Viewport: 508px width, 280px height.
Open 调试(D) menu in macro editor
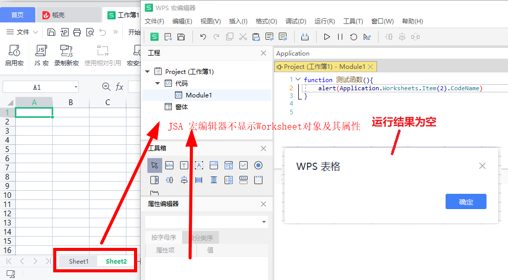click(x=296, y=21)
